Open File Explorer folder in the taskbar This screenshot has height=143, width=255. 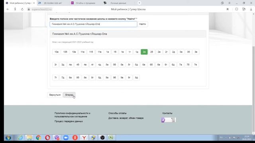click(x=29, y=138)
